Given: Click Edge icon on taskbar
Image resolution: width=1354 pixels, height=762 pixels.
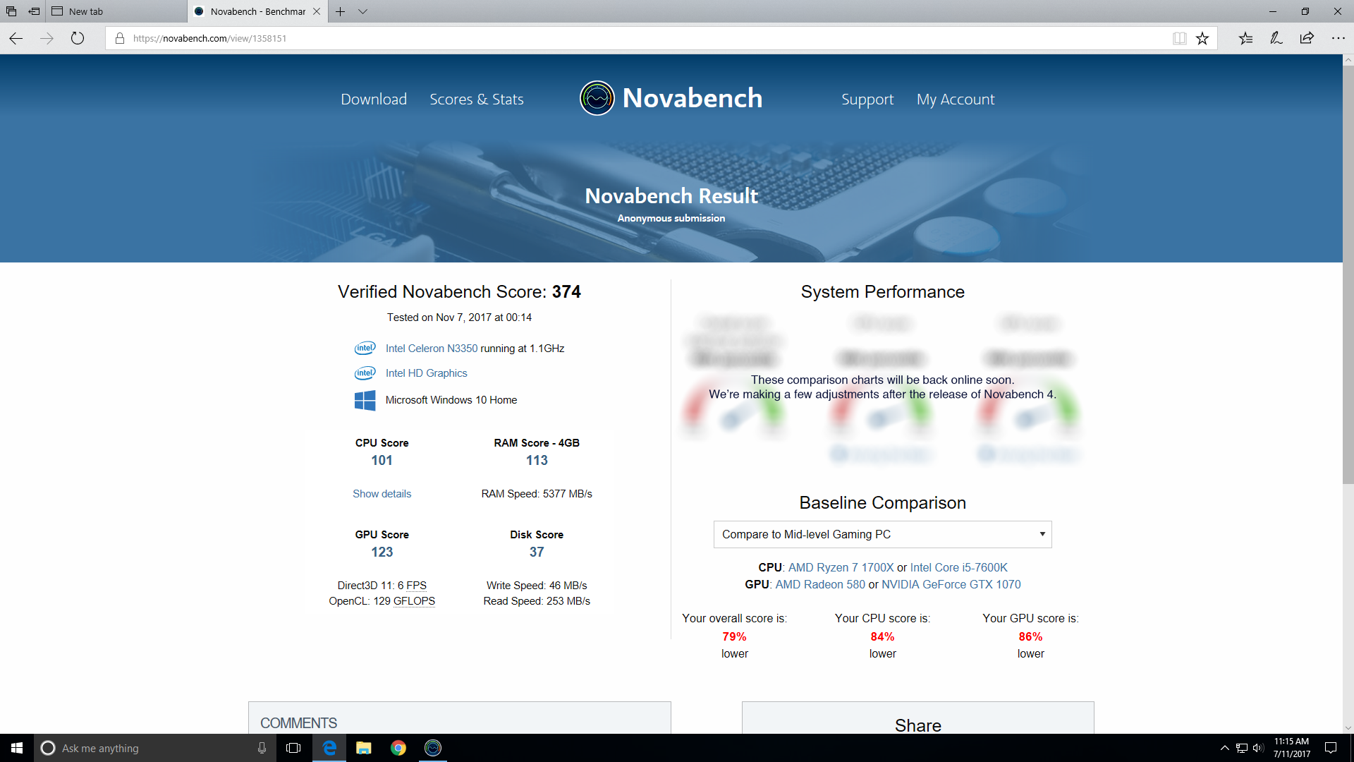Looking at the screenshot, I should pos(329,748).
